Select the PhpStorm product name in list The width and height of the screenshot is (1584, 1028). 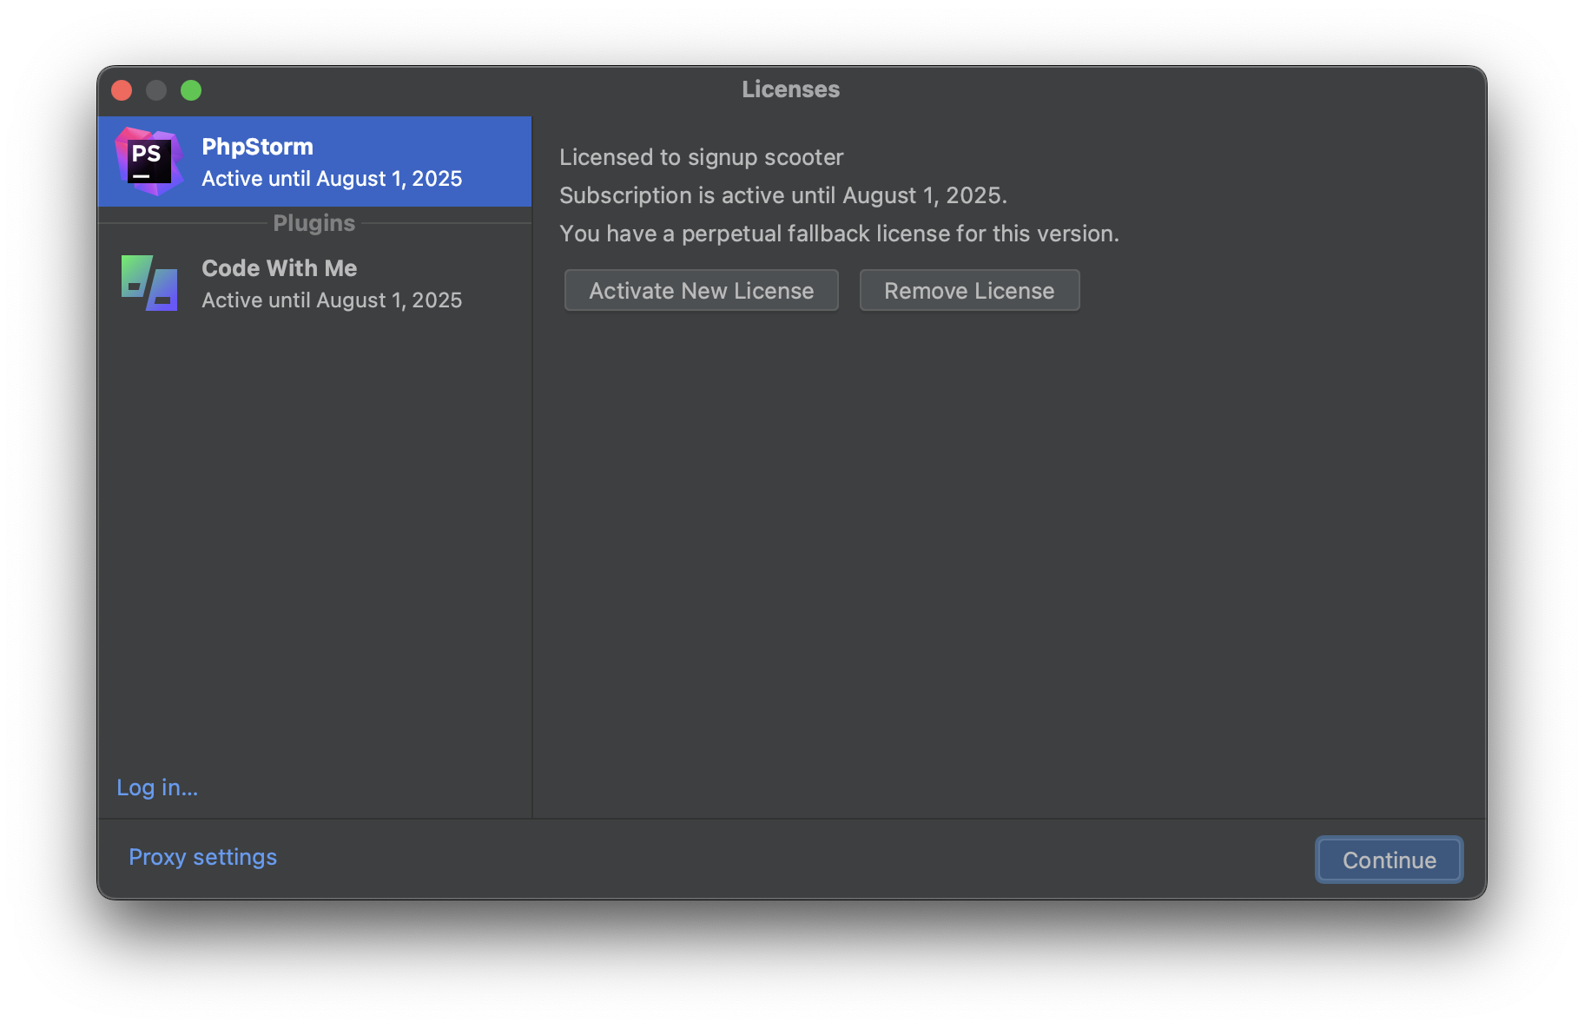[x=257, y=147]
